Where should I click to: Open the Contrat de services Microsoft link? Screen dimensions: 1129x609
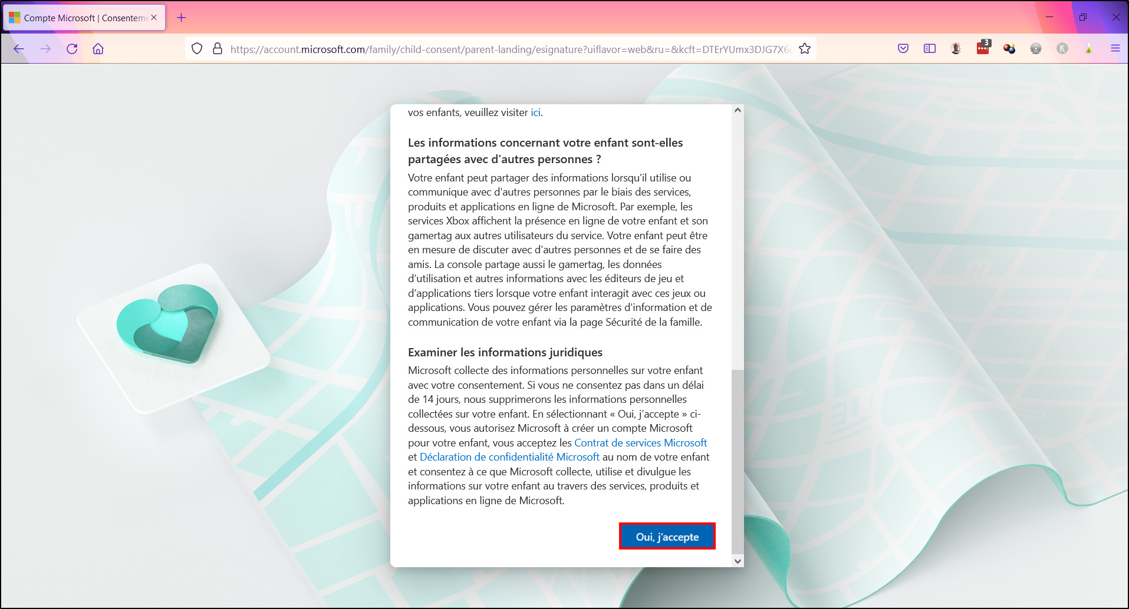click(x=641, y=443)
